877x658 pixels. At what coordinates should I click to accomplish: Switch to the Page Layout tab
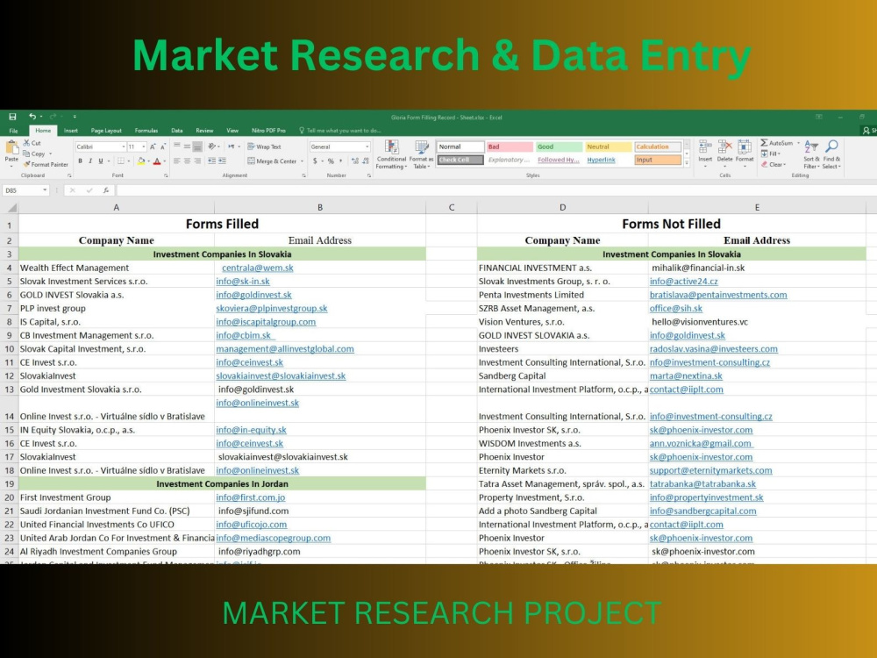tap(106, 131)
